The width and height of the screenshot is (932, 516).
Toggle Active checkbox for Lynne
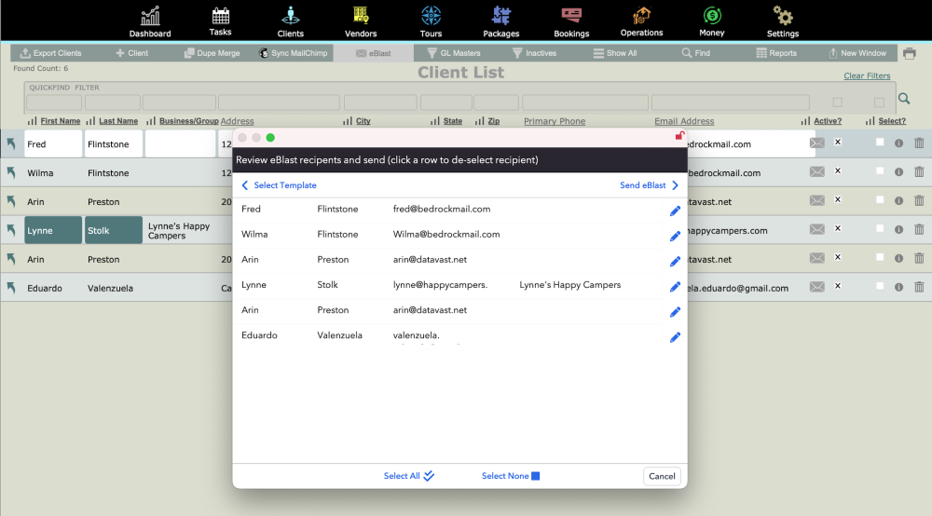pos(838,228)
